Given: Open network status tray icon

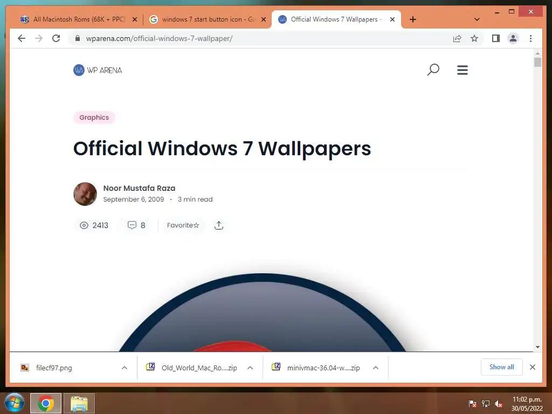Looking at the screenshot, I should tap(486, 404).
